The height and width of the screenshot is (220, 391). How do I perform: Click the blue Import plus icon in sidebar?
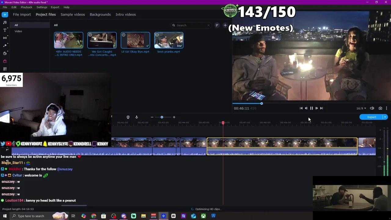5,14
